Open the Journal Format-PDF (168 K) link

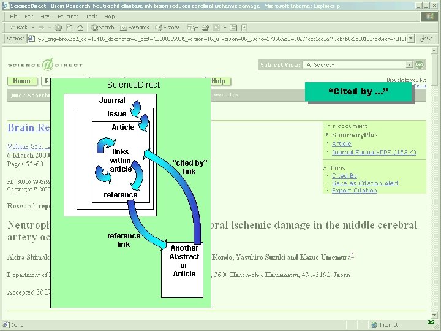pyautogui.click(x=374, y=152)
